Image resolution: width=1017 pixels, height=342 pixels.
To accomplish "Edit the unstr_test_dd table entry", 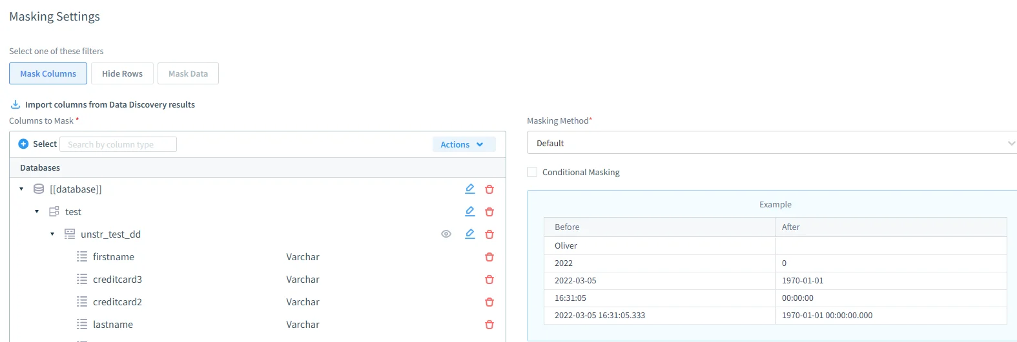I will [470, 234].
